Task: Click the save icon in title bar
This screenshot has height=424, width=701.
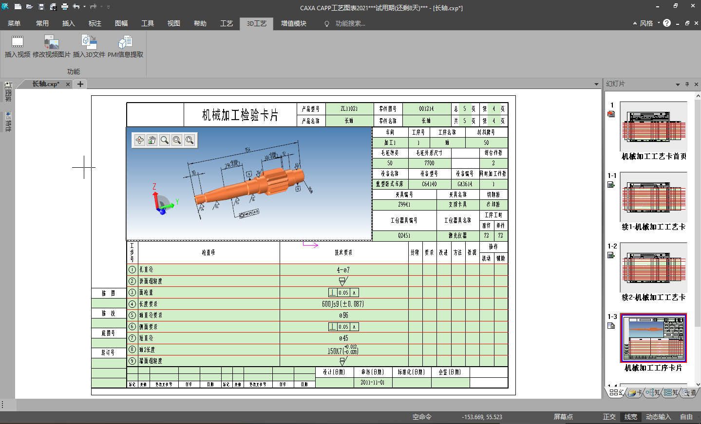Action: click(41, 7)
